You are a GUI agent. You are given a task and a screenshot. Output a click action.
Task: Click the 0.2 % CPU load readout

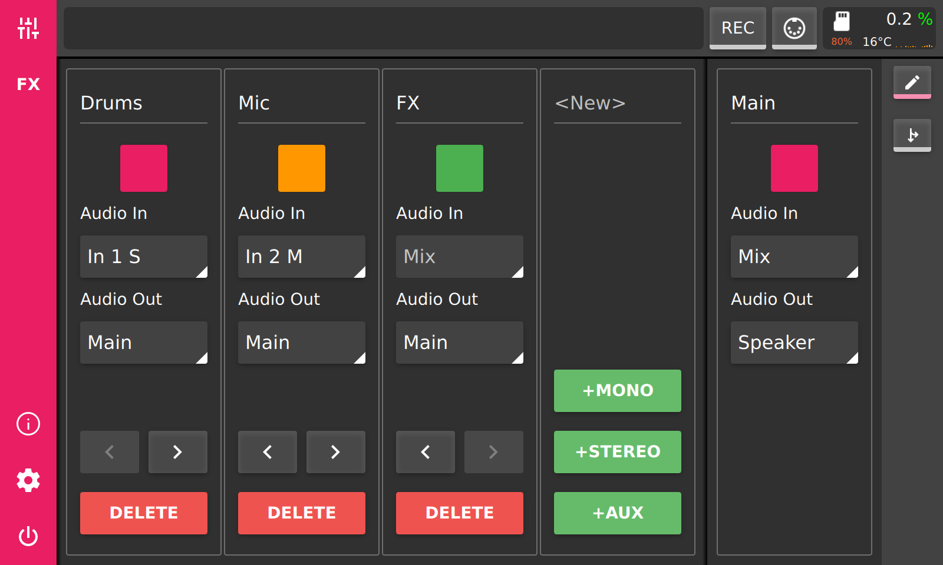click(x=909, y=19)
